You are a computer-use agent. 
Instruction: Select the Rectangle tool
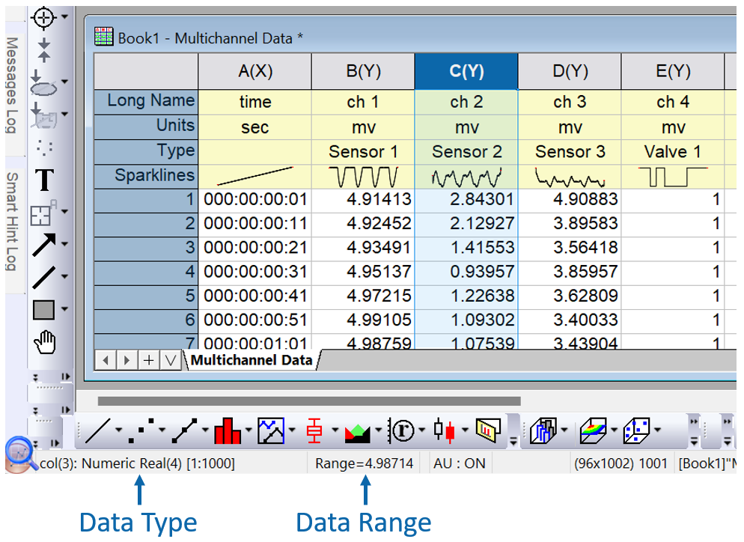click(x=44, y=308)
